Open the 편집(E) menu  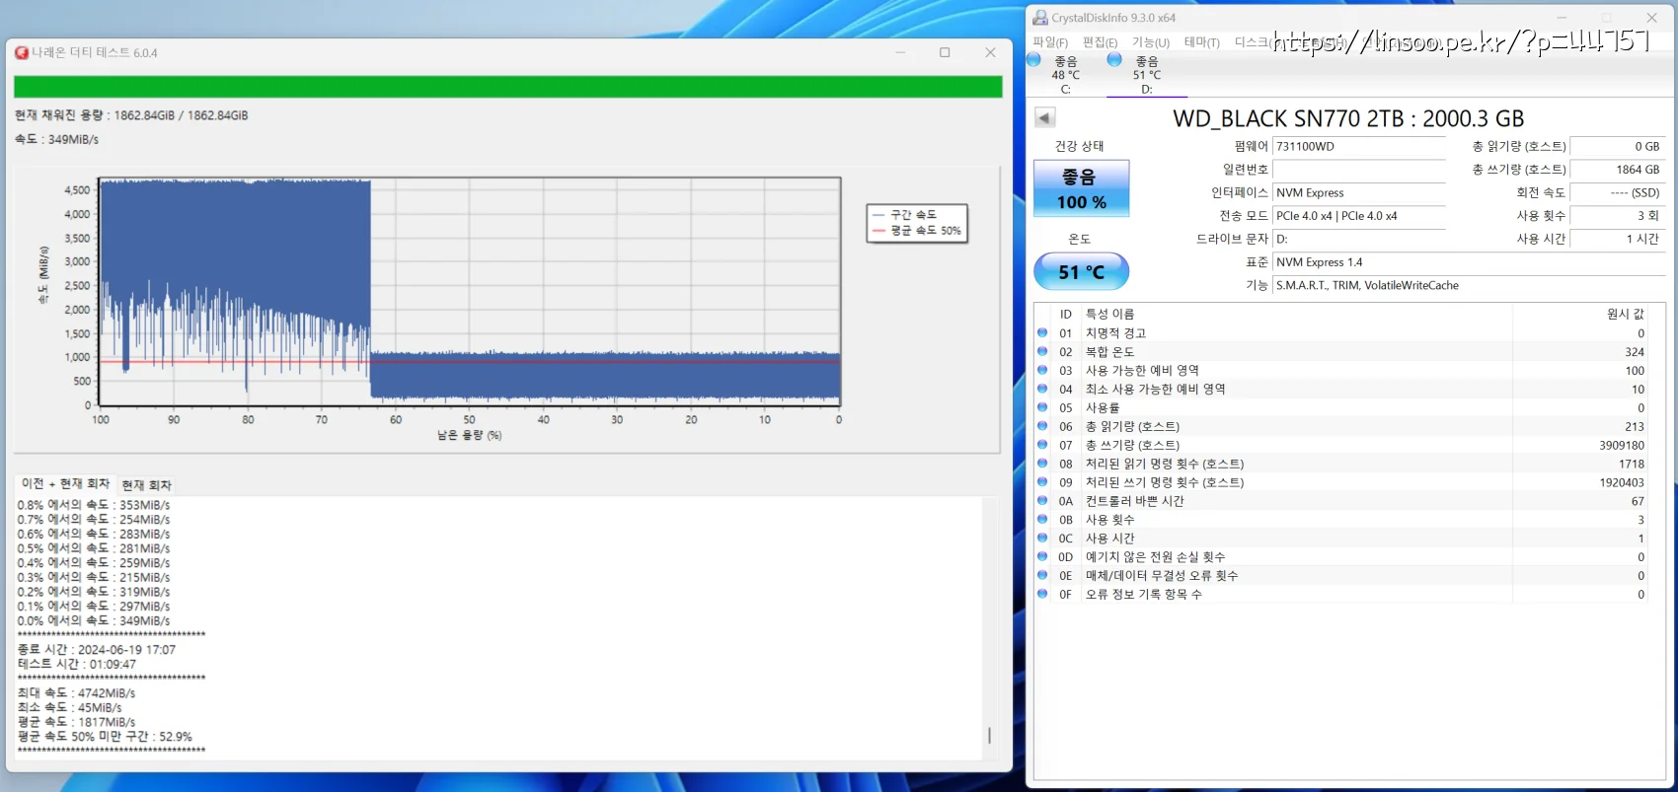1100,42
